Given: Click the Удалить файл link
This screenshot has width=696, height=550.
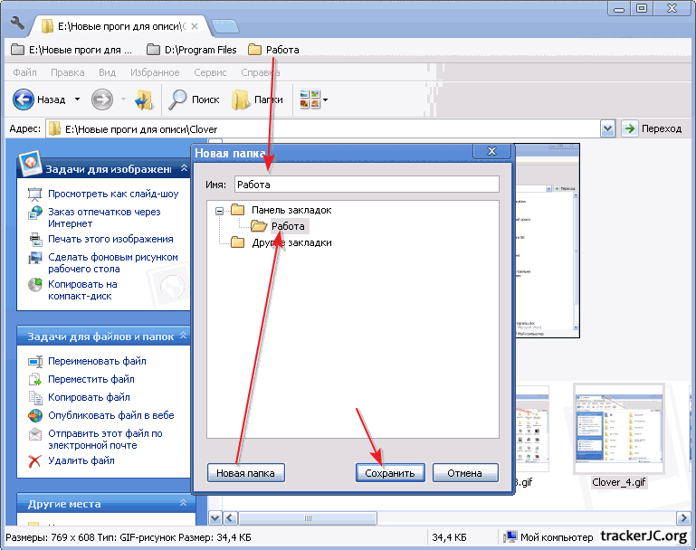Looking at the screenshot, I should tap(81, 460).
